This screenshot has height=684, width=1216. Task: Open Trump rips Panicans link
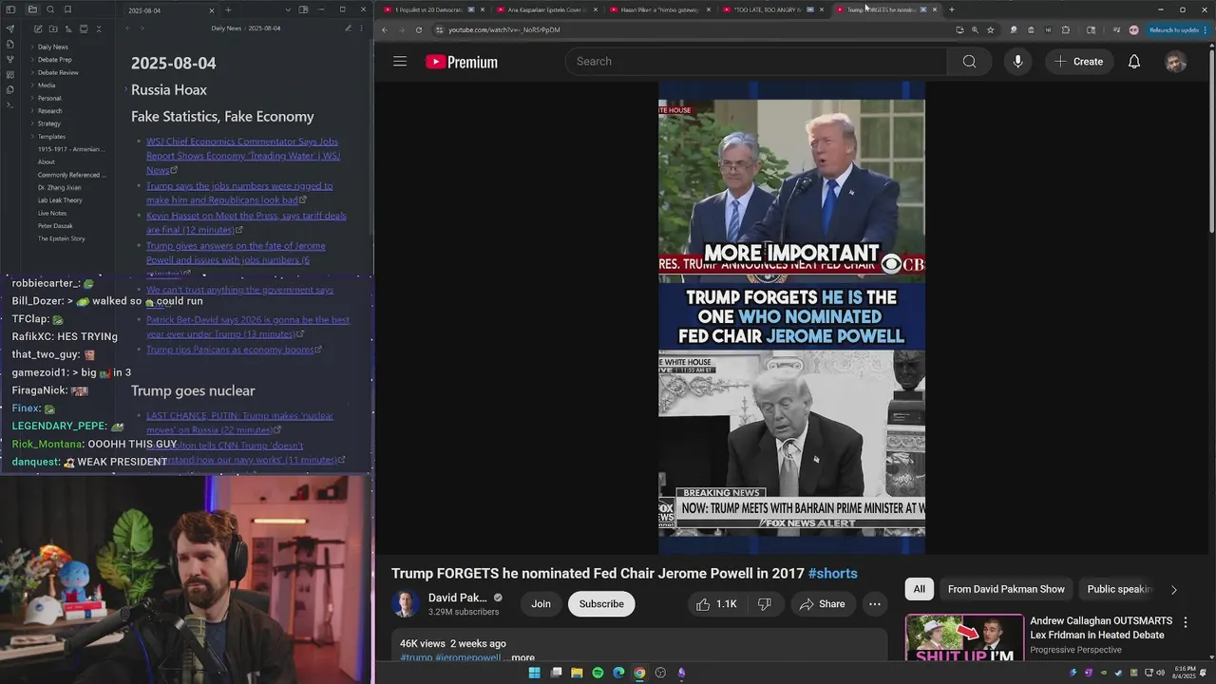click(x=230, y=350)
